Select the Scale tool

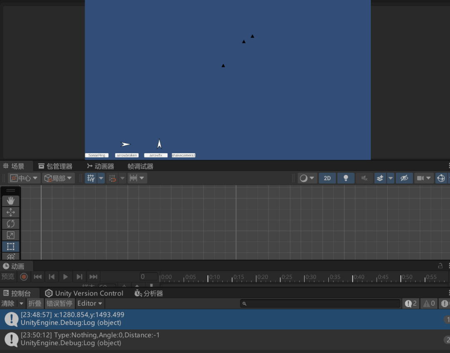(10, 235)
